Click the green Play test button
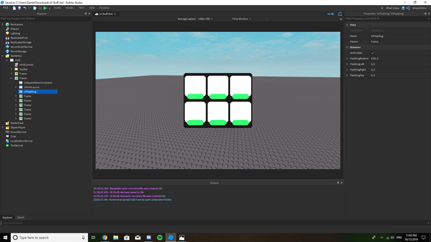The height and width of the screenshot is (242, 431). point(46,8)
